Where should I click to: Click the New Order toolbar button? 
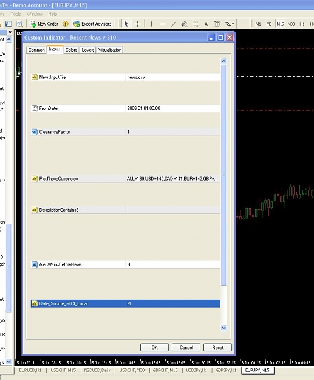coord(44,24)
